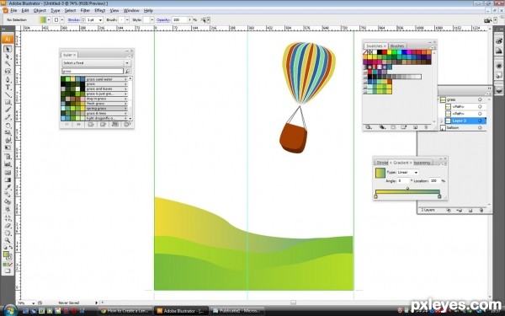This screenshot has width=505, height=316.
Task: Select the Type tool
Action: [x=8, y=87]
